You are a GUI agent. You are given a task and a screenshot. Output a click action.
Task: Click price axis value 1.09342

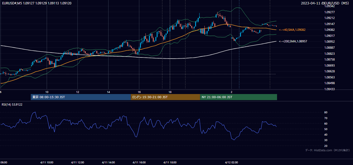pos(330,6)
